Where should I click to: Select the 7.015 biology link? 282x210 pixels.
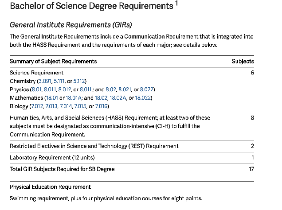tap(80, 106)
